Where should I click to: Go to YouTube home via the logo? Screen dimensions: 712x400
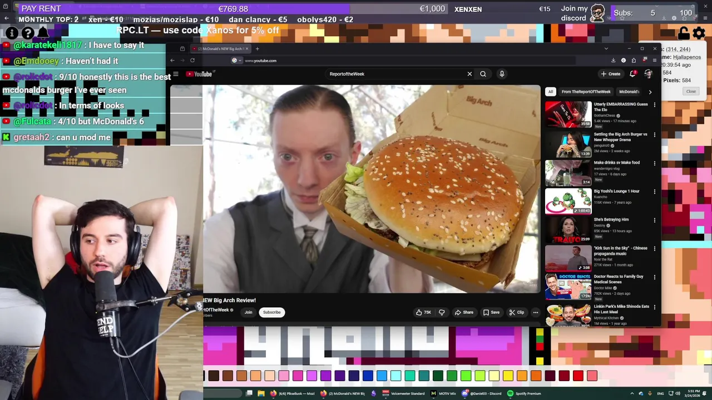coord(200,74)
